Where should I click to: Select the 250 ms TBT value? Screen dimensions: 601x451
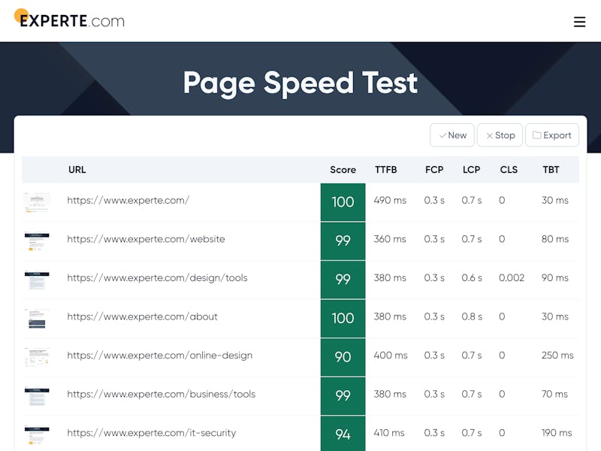click(557, 355)
